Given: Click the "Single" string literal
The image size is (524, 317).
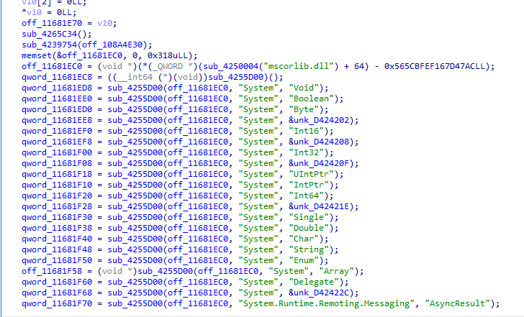Looking at the screenshot, I should [x=309, y=217].
